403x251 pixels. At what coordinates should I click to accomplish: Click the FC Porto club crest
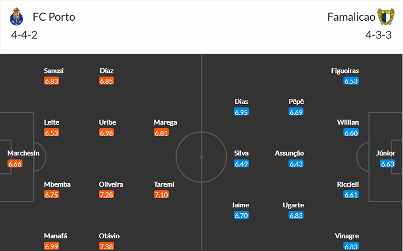(x=16, y=17)
